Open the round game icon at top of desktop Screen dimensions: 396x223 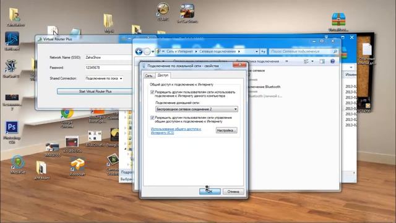point(163,12)
